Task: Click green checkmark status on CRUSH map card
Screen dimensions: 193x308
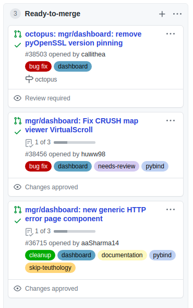Action: (x=18, y=132)
